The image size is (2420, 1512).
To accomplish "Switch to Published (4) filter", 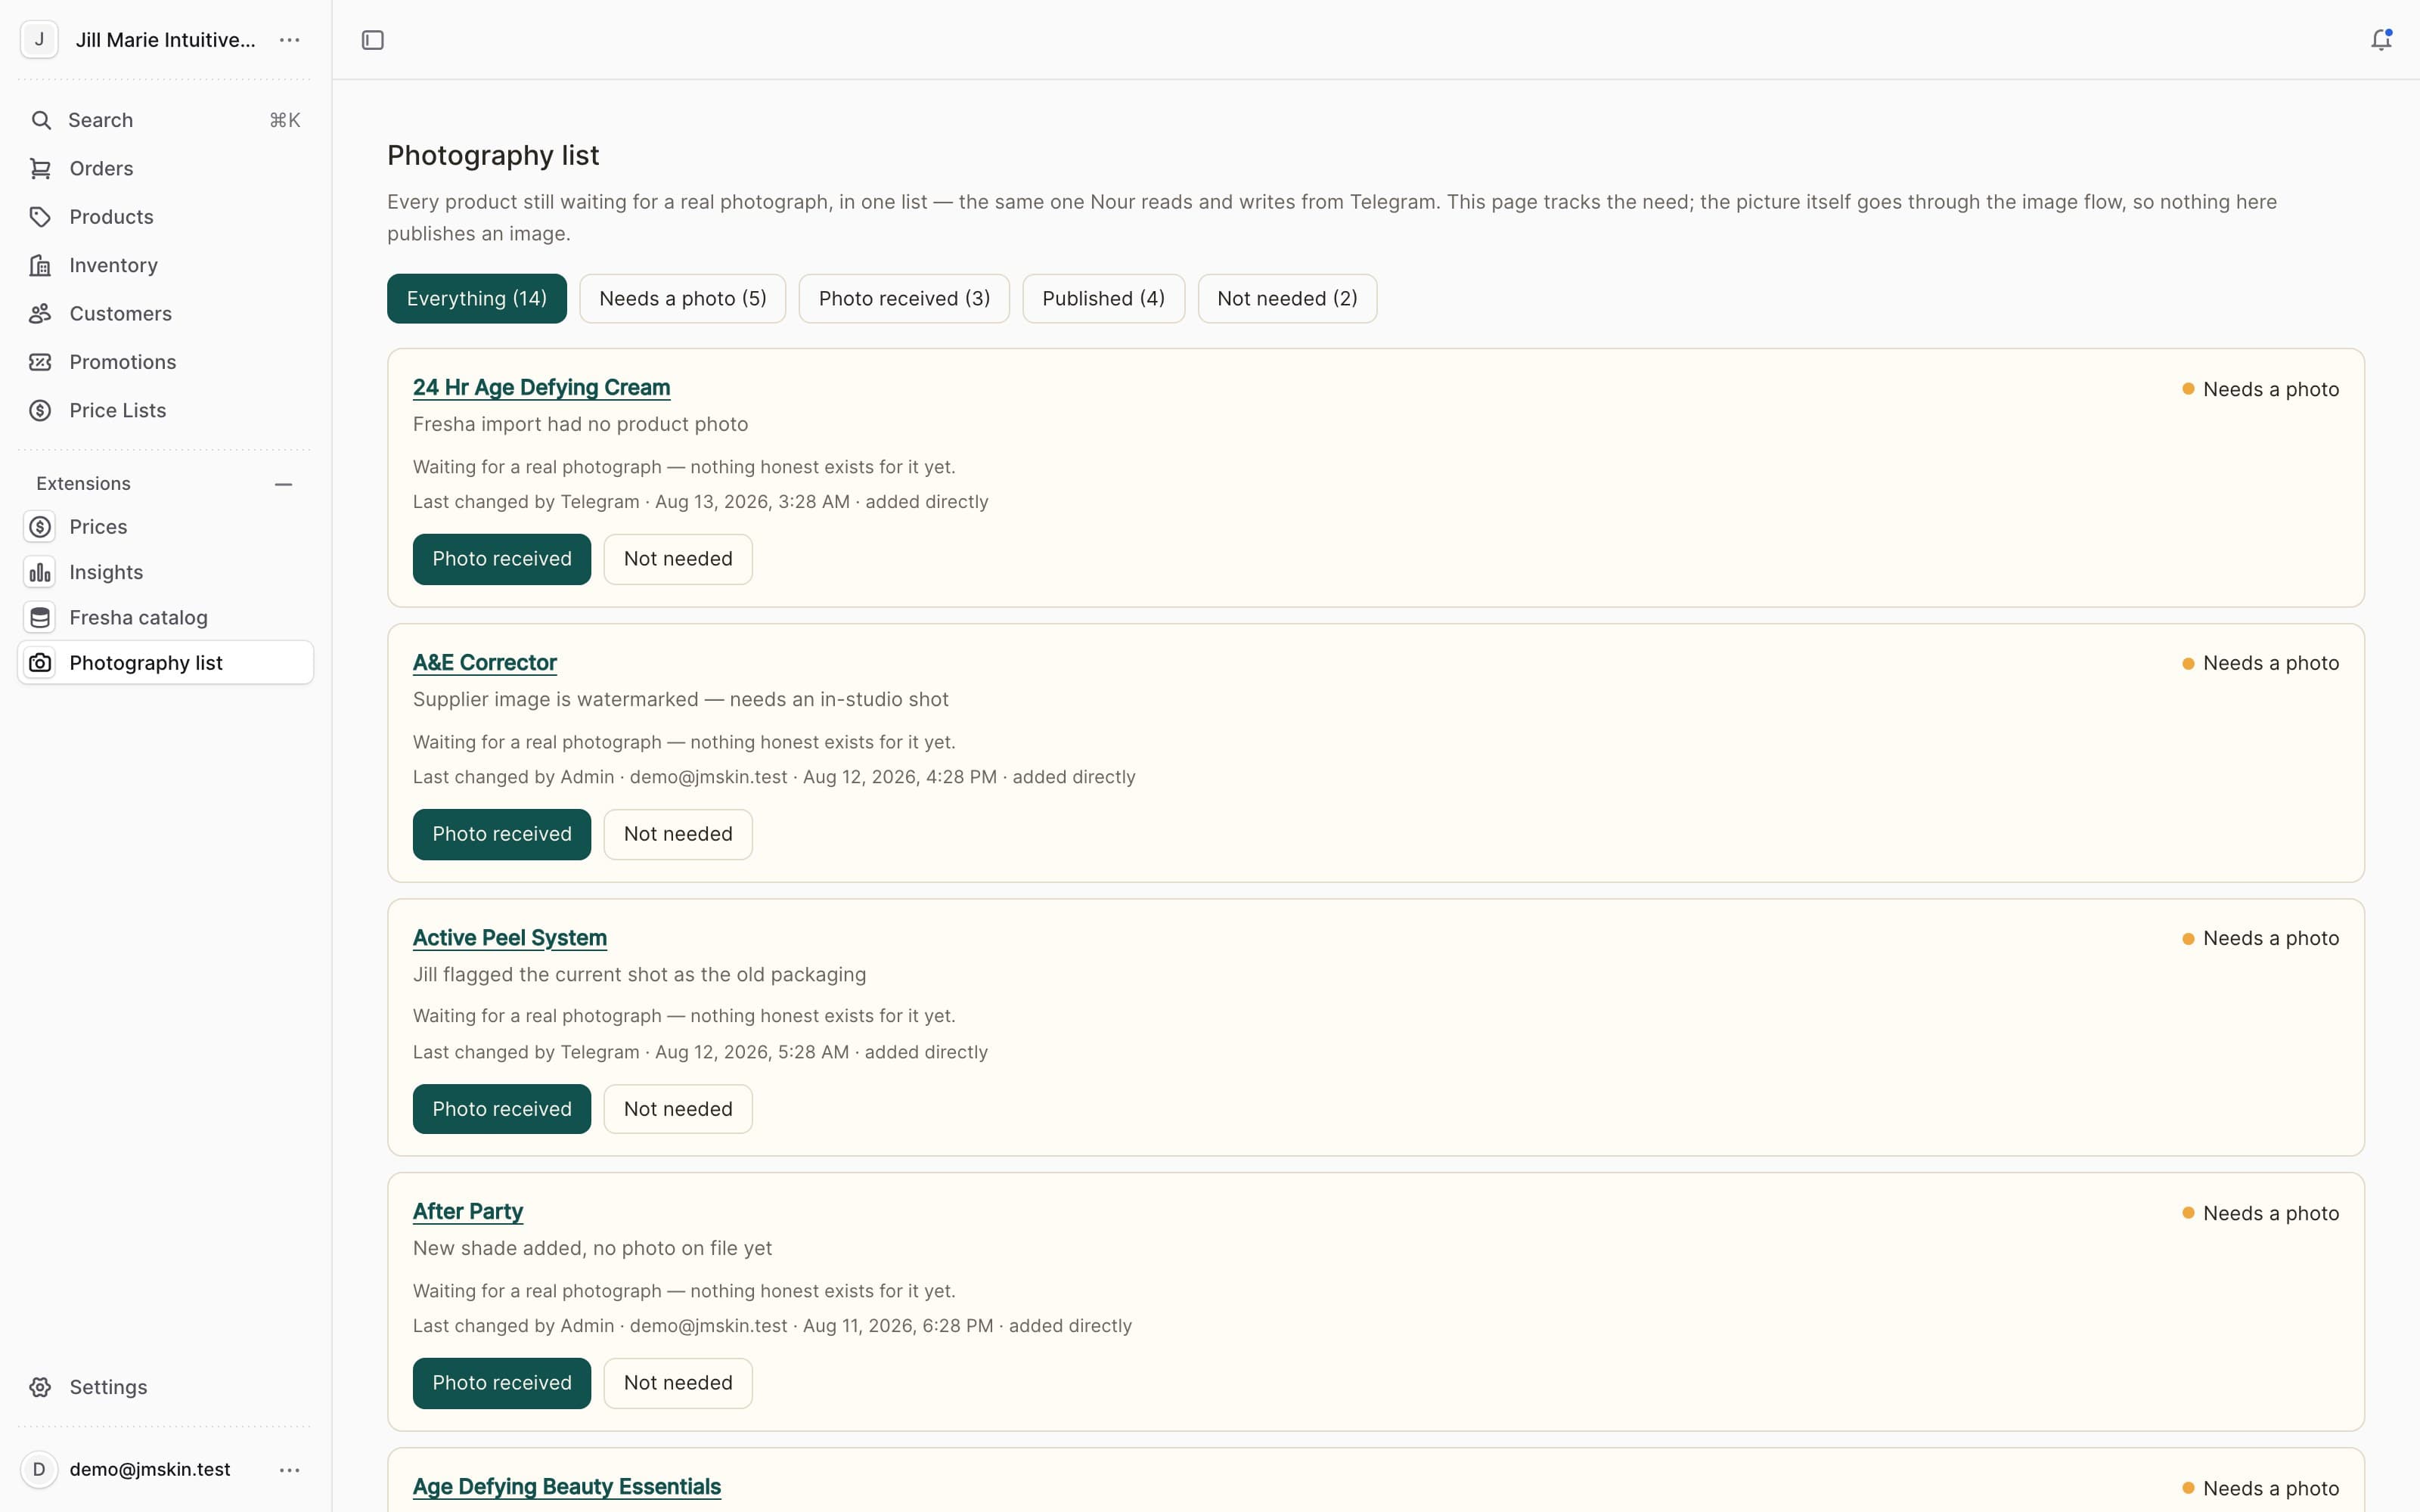I will (1103, 299).
